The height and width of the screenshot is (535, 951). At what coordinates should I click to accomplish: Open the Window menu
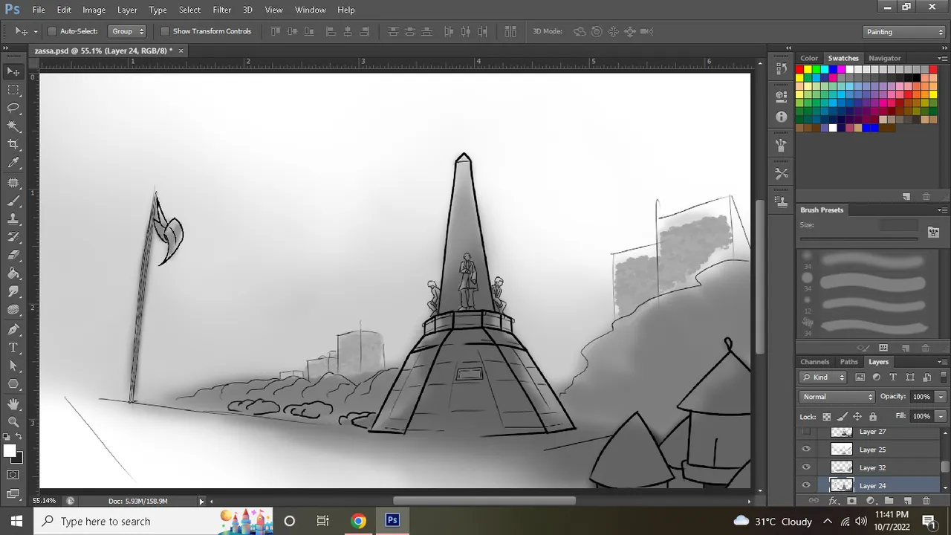pyautogui.click(x=311, y=10)
